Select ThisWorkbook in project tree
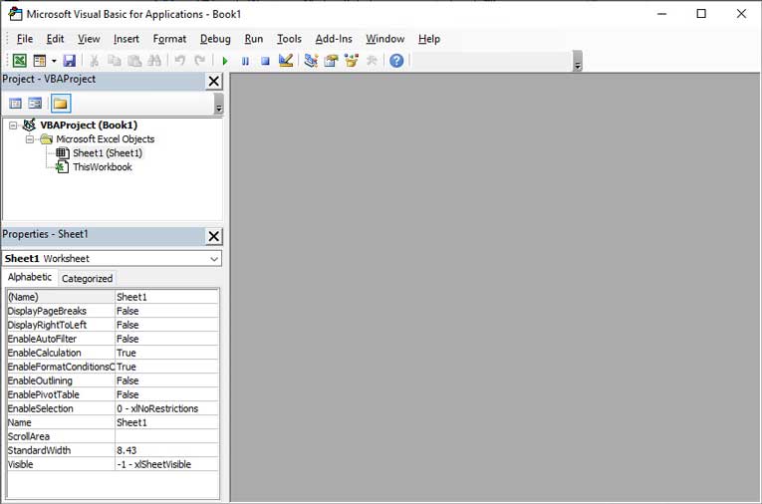The height and width of the screenshot is (504, 762). (103, 167)
